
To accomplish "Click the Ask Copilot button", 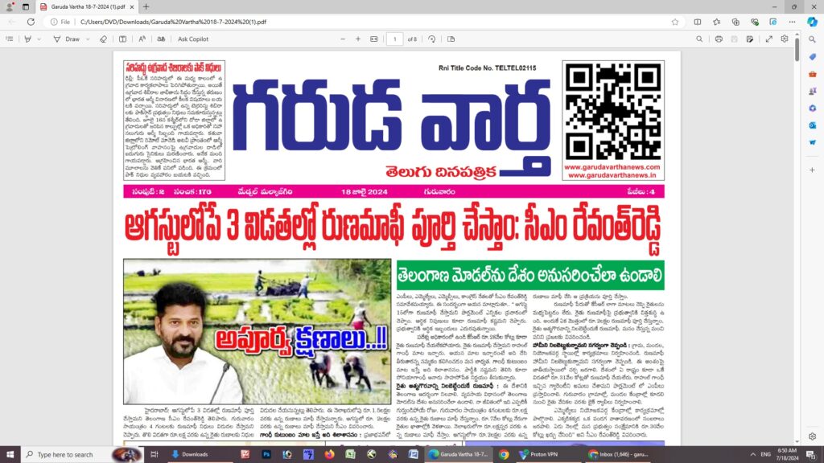I will click(193, 39).
